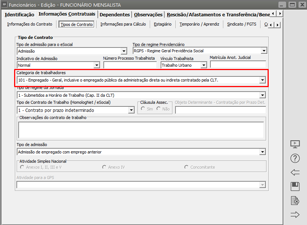Open Tipo de regime Previdenciário dropdown
Screen dimensions: 307x225
264,51
